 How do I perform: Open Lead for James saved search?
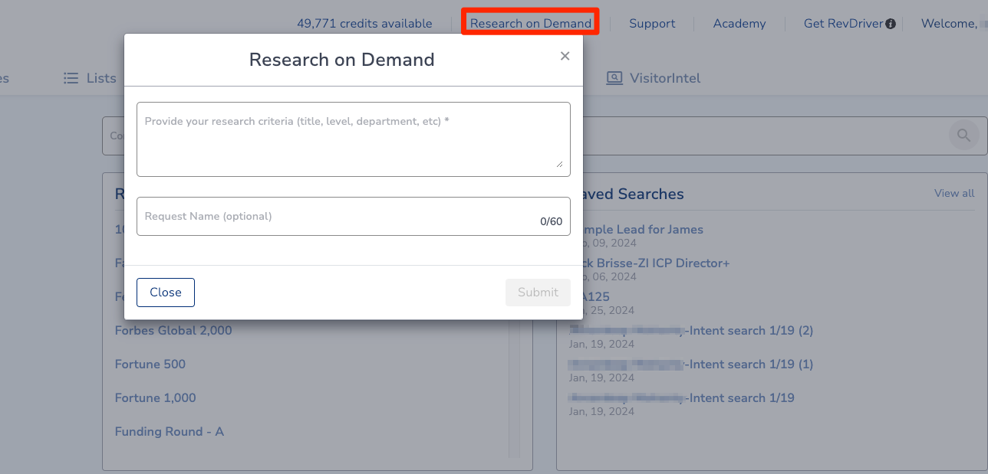(643, 230)
